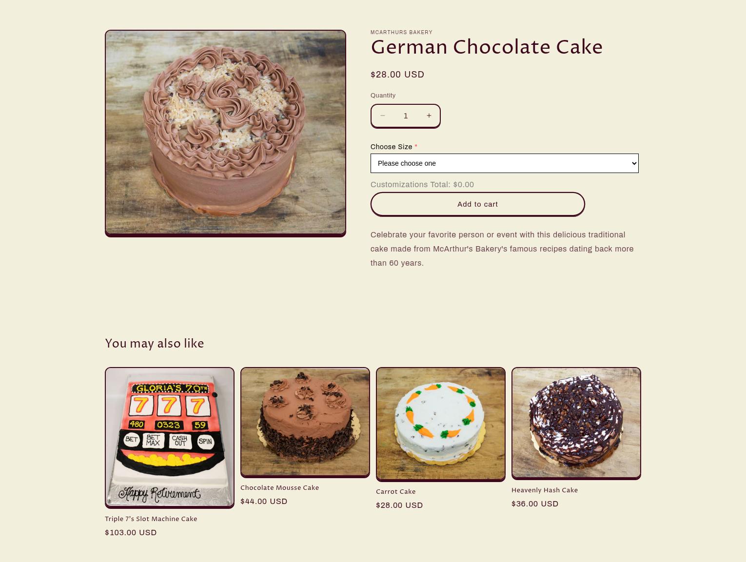This screenshot has height=562, width=746.
Task: Open the Choose Size dropdown
Action: pyautogui.click(x=504, y=163)
